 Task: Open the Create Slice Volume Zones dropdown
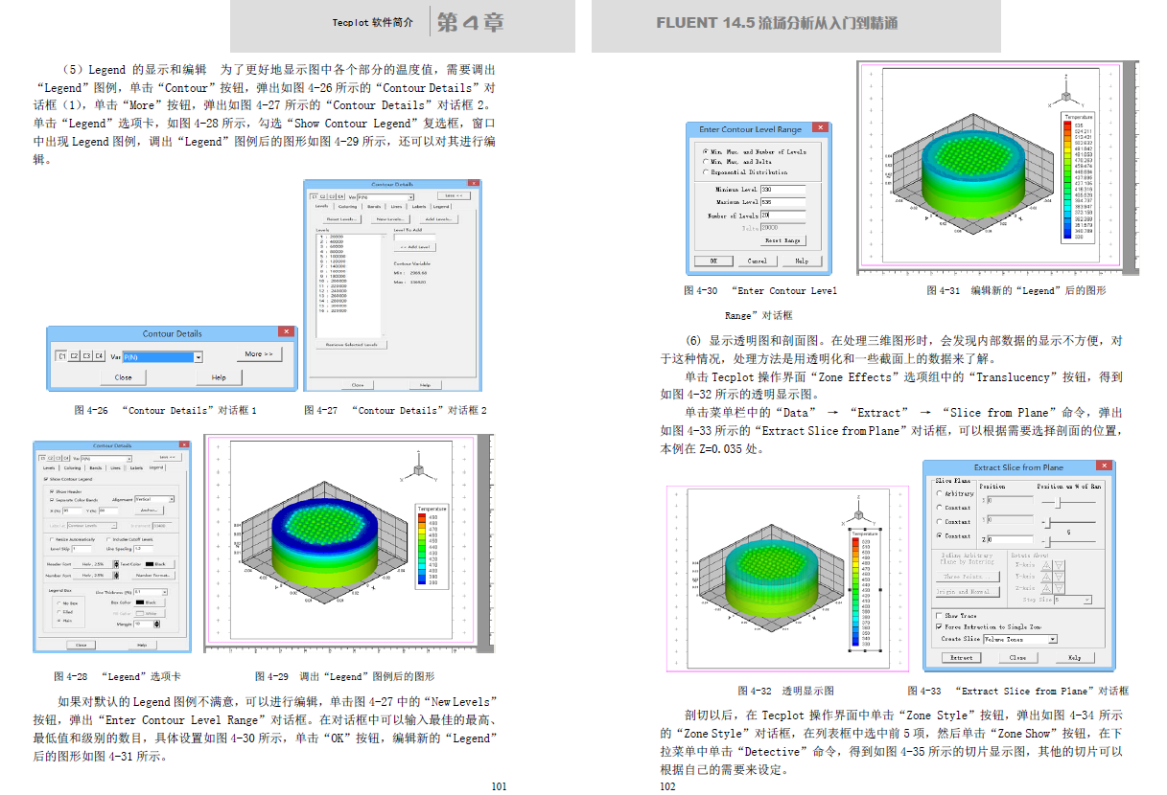click(1052, 639)
